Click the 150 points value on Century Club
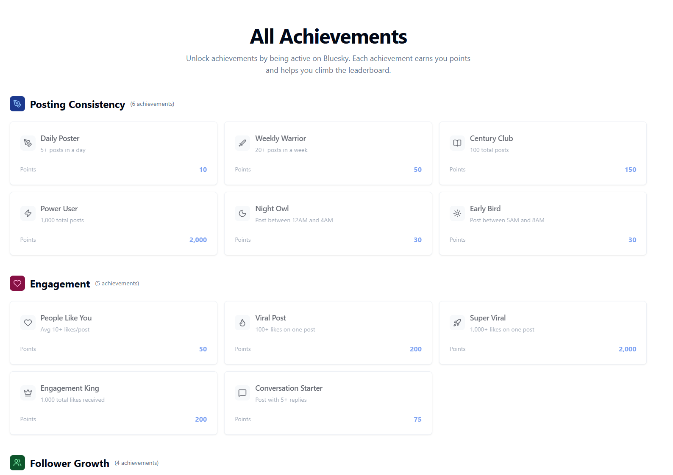The height and width of the screenshot is (475, 673). pyautogui.click(x=630, y=170)
